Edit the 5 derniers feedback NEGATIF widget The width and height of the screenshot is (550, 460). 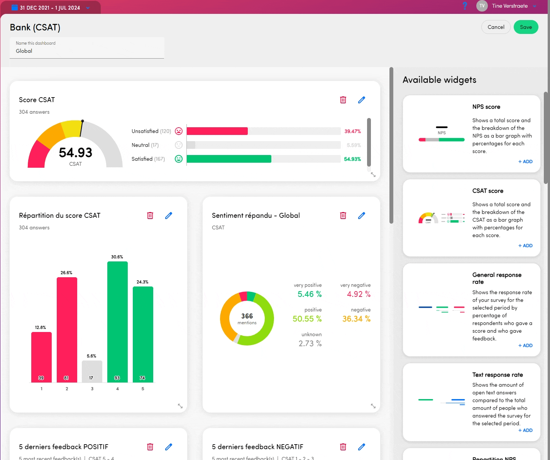coord(361,447)
